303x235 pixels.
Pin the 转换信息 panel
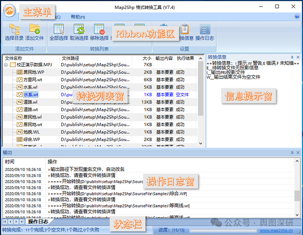click(x=292, y=57)
